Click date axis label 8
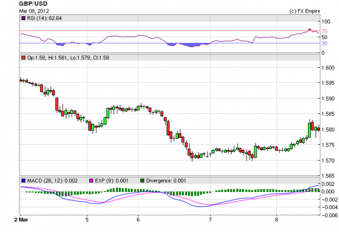The image size is (339, 232). point(276,220)
